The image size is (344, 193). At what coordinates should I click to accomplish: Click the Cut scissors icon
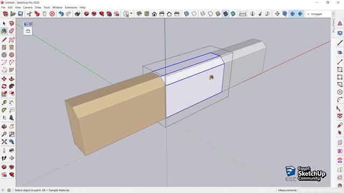pos(30,14)
